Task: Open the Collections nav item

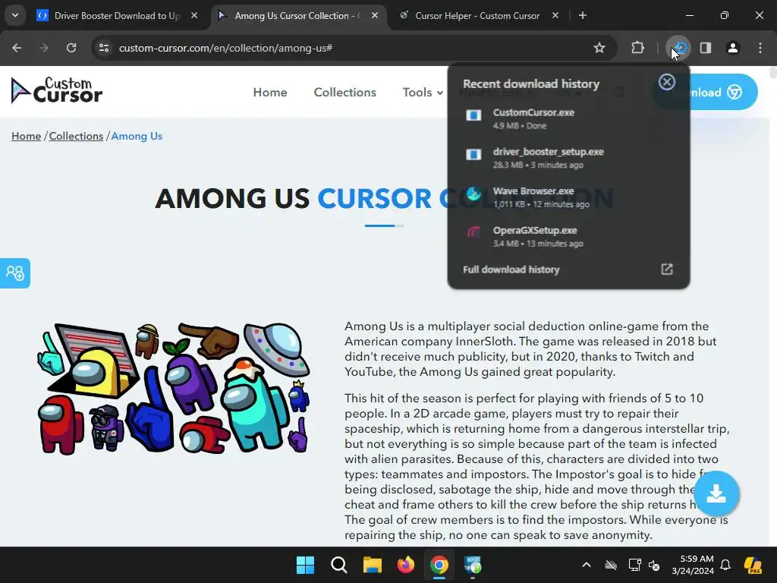Action: pyautogui.click(x=345, y=92)
